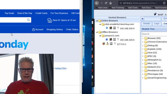Switch to the Logs tab
This screenshot has width=167, height=94.
tap(157, 23)
